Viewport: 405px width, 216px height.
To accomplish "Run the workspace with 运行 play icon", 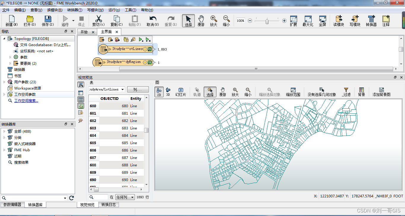I will point(65,19).
